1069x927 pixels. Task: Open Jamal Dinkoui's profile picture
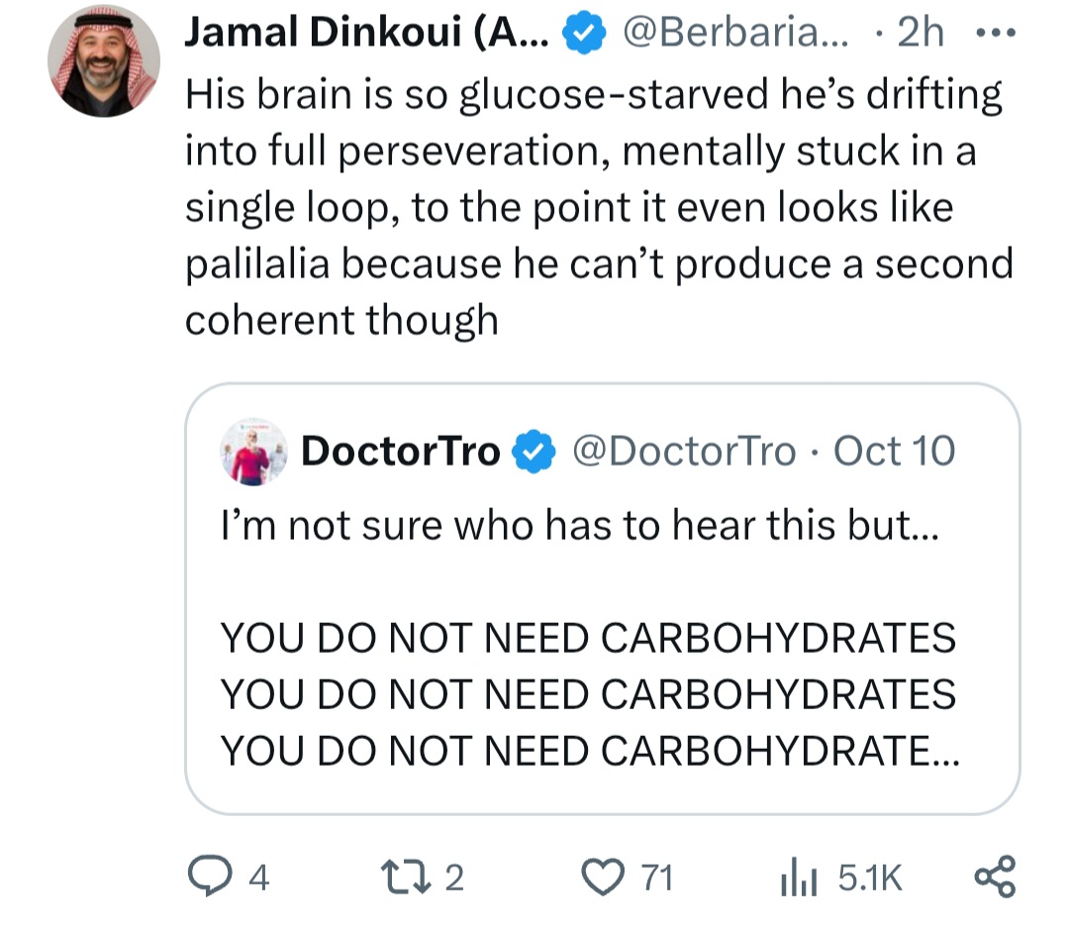(104, 61)
